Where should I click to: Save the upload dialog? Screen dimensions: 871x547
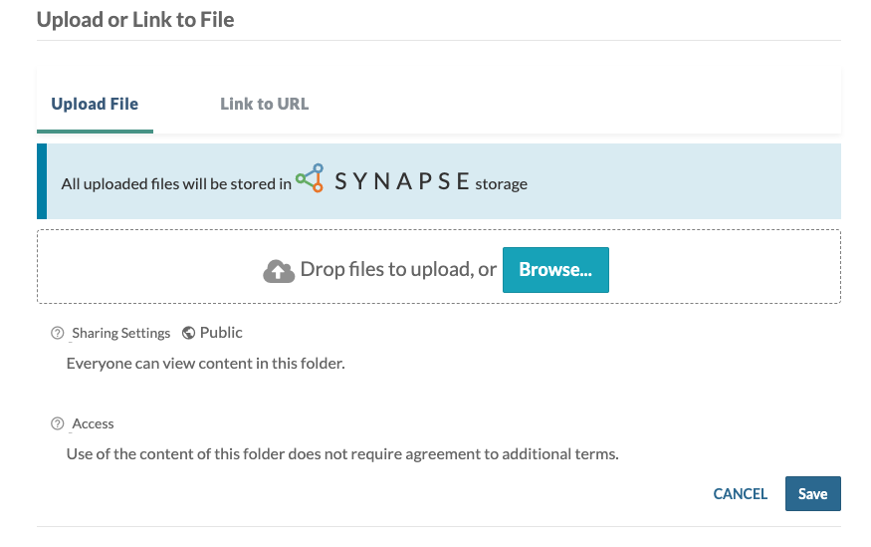[x=812, y=493]
